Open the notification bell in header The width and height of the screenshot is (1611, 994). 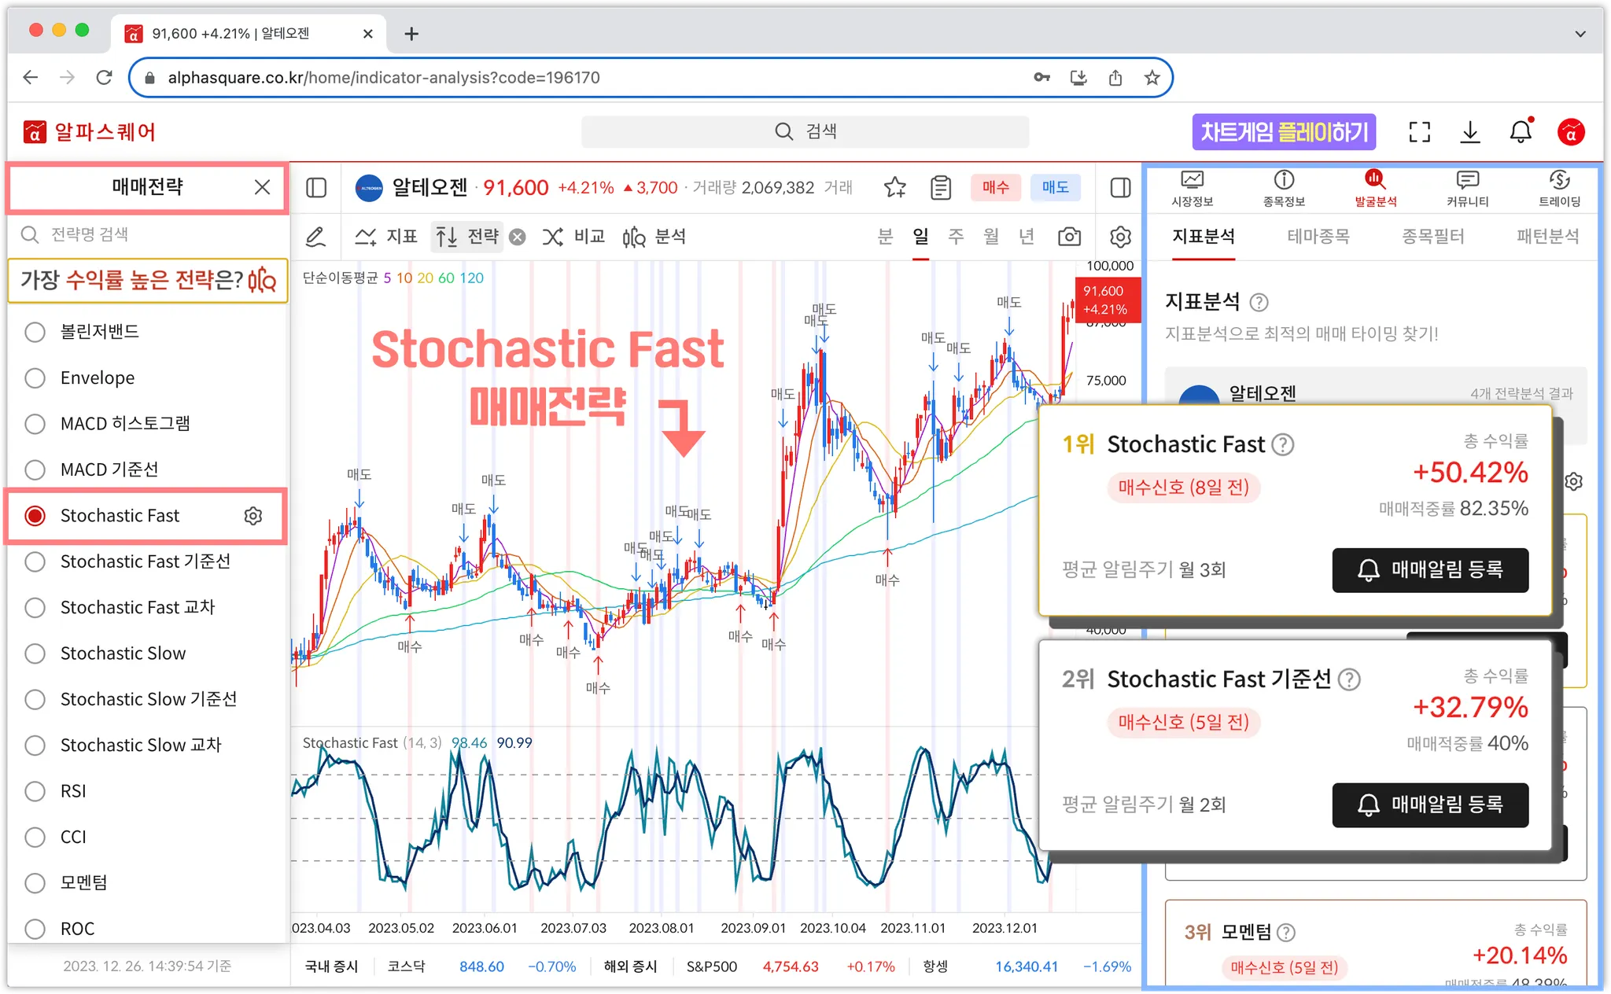tap(1521, 132)
